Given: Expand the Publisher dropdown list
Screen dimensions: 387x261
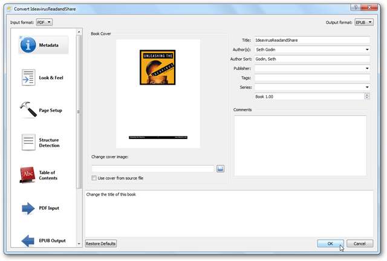Looking at the screenshot, I should [367, 68].
